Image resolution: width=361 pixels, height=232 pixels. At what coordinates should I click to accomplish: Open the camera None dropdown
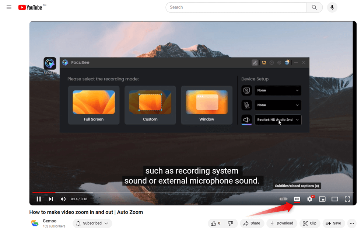tap(278, 90)
